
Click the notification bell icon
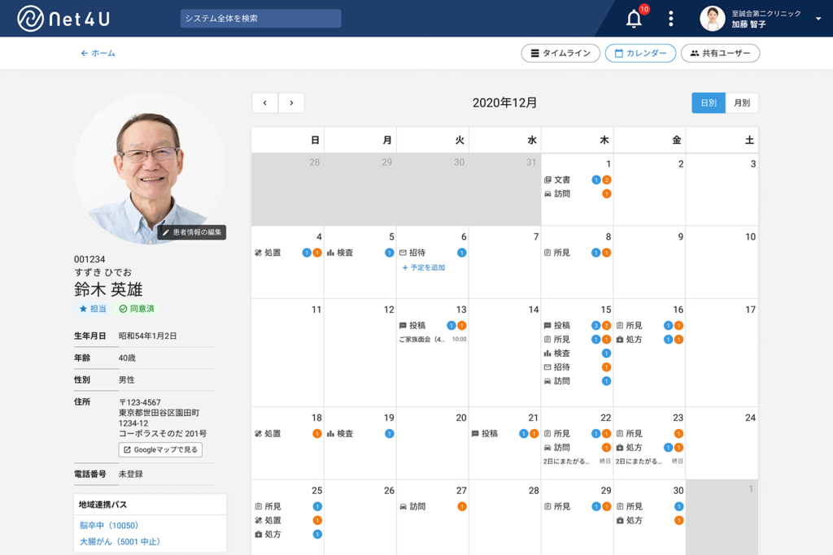click(x=634, y=18)
